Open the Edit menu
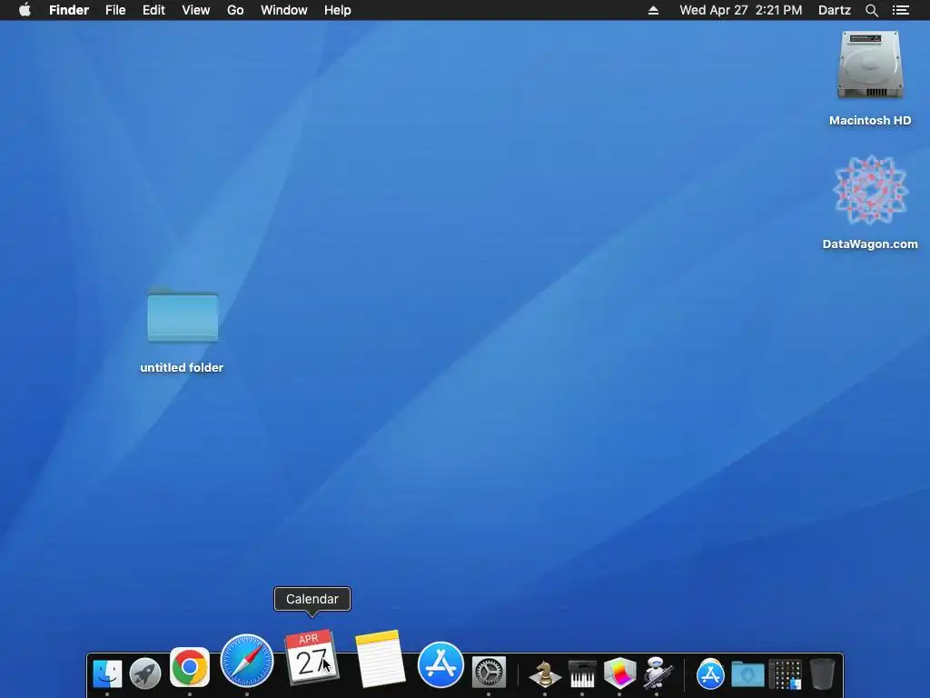Image resolution: width=930 pixels, height=698 pixels. 153,10
